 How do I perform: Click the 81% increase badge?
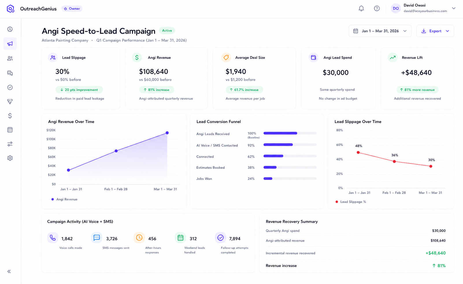[157, 90]
